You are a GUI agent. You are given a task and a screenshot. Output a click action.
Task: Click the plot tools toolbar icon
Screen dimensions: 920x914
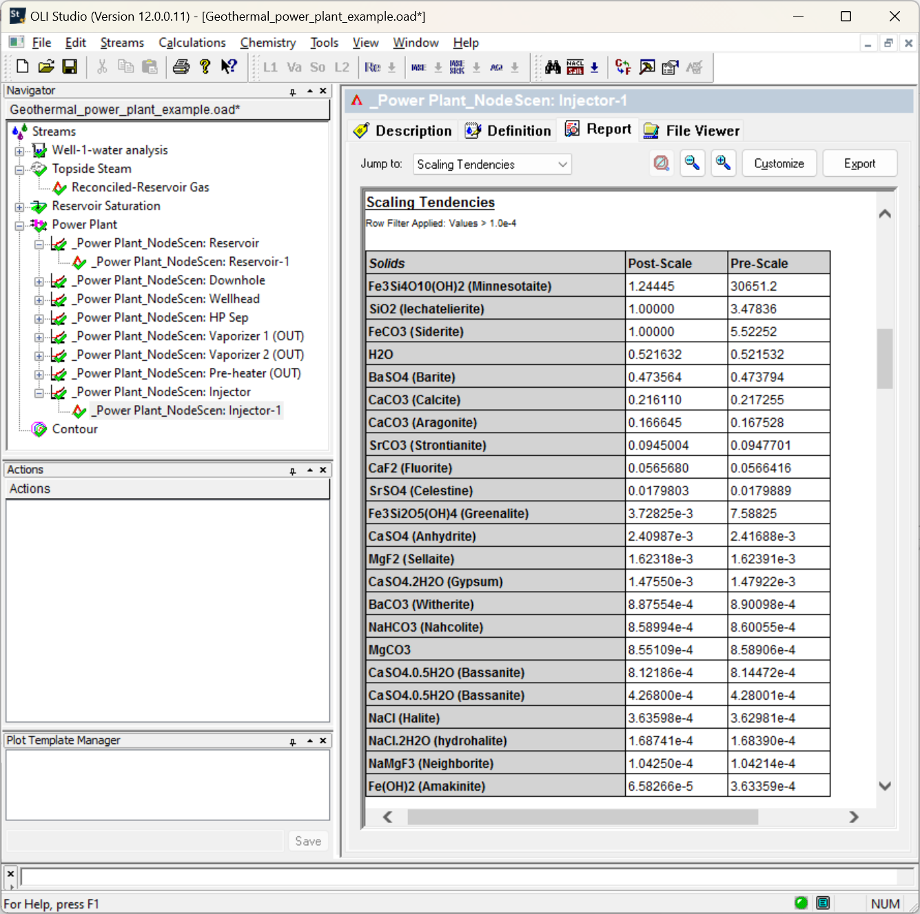click(646, 67)
